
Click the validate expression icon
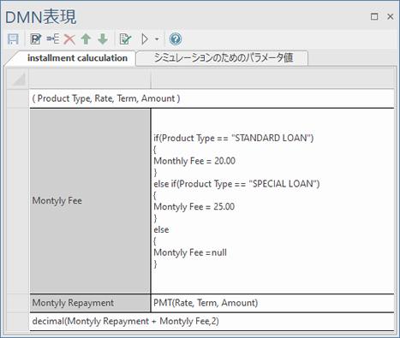tap(126, 39)
